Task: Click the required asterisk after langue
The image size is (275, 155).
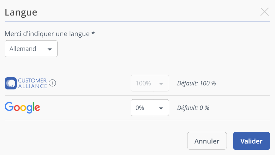Action: coord(93,33)
